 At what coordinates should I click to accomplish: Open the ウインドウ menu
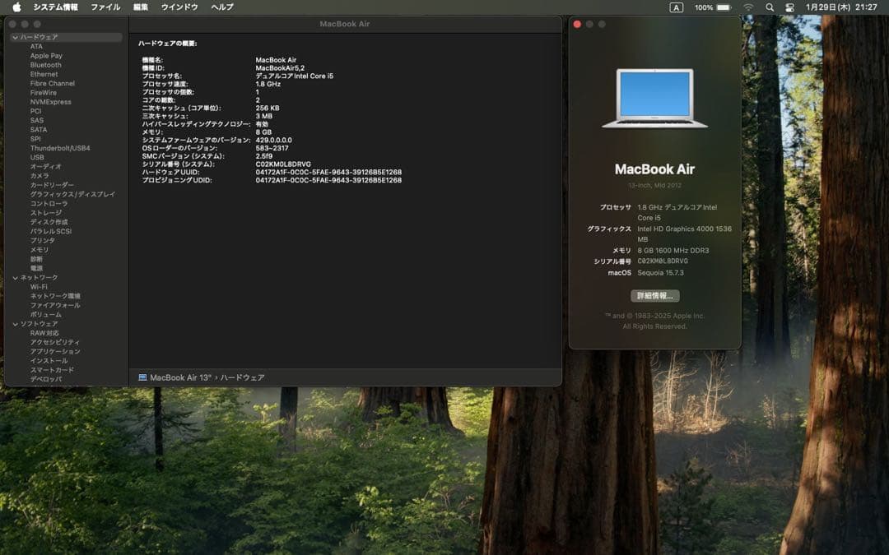point(179,6)
